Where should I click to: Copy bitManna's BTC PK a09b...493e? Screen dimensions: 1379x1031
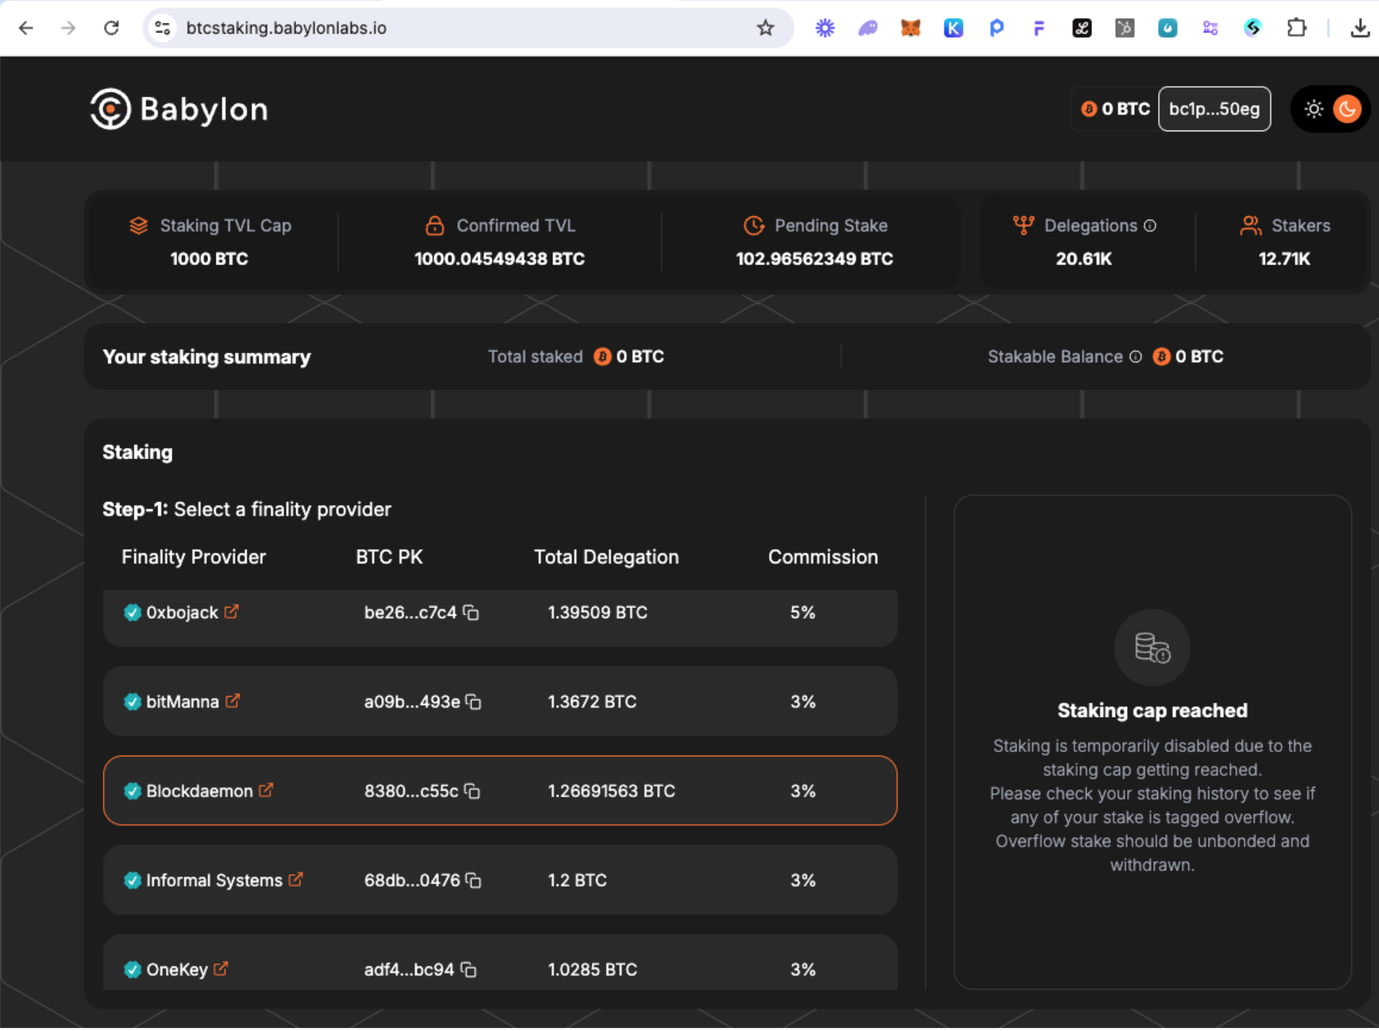[x=474, y=702]
